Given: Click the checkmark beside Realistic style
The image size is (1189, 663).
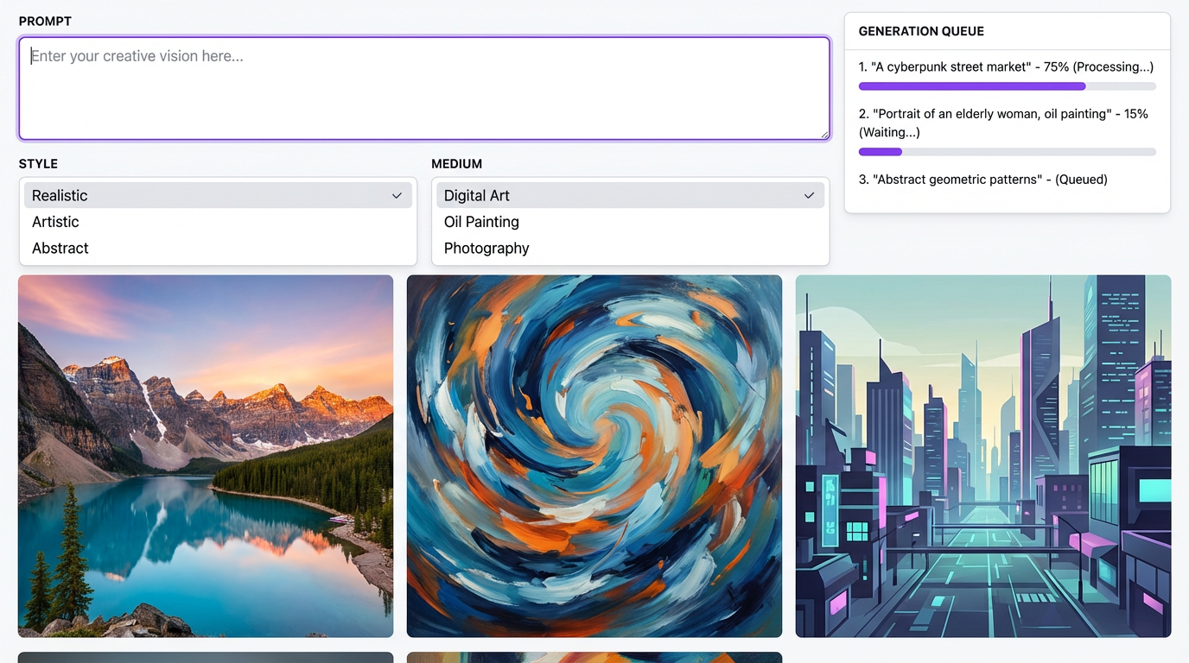Looking at the screenshot, I should pos(397,196).
